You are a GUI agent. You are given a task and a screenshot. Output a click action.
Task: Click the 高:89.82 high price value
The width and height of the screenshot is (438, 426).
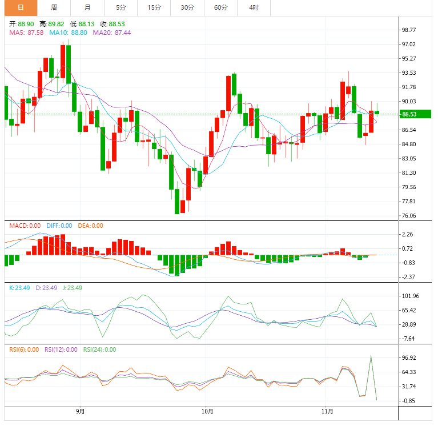(52, 24)
